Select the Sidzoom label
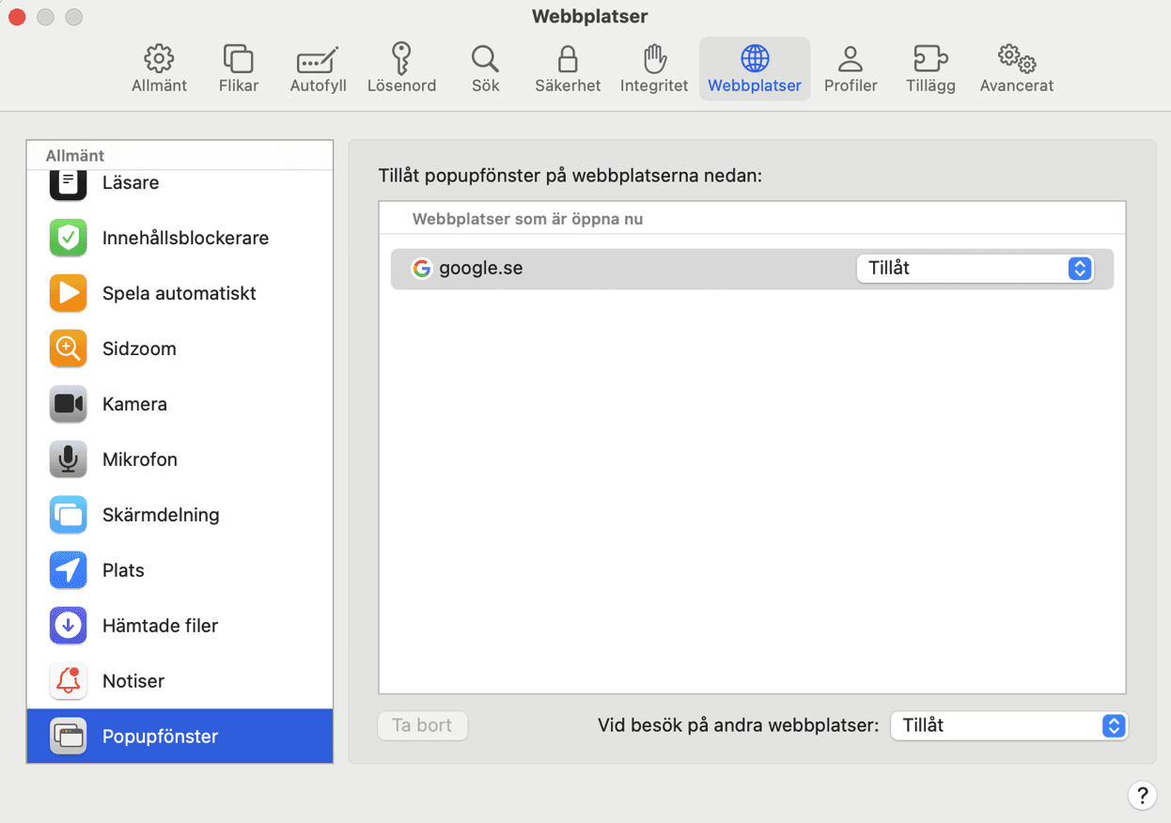 point(139,349)
